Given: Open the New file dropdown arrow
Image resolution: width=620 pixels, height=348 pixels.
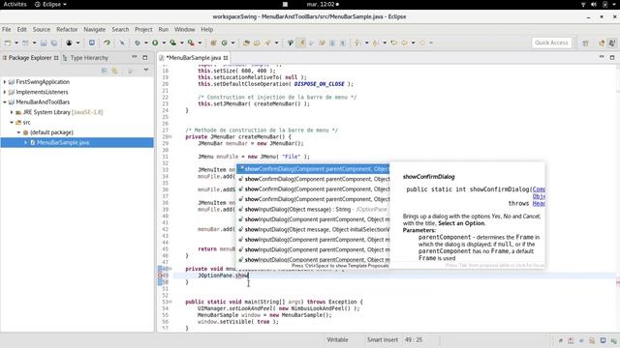Looking at the screenshot, I should click(x=16, y=43).
